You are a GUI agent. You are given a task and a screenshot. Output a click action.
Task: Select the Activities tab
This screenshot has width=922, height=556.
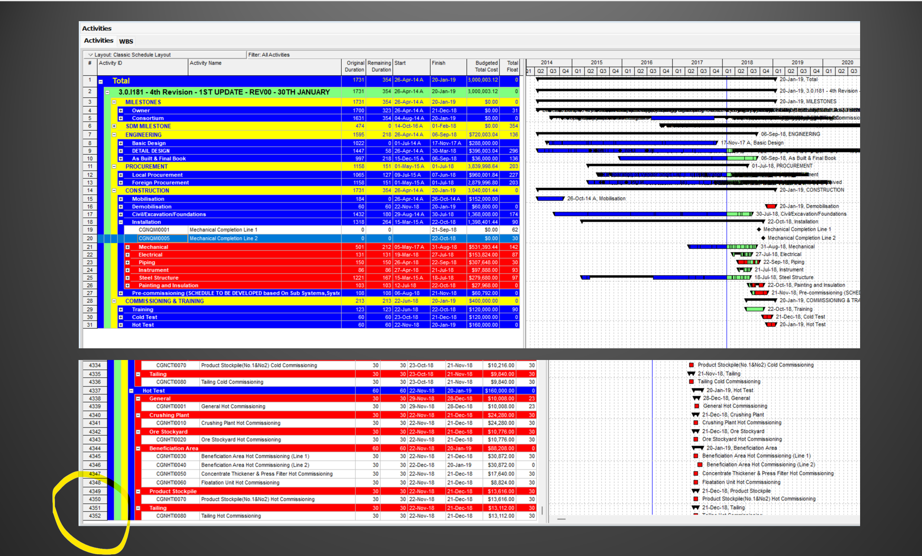pyautogui.click(x=98, y=41)
